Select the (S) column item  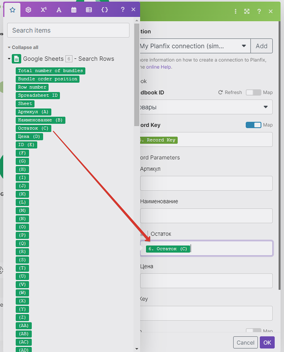click(x=22, y=260)
